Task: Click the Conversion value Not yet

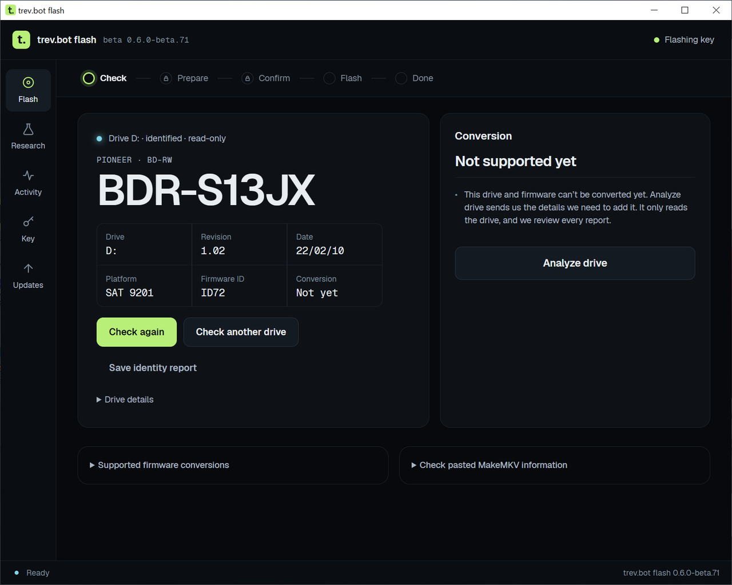Action: [317, 292]
